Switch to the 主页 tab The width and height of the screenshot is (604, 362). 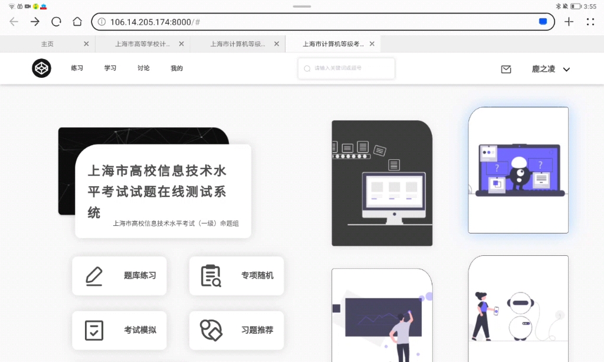coord(47,44)
